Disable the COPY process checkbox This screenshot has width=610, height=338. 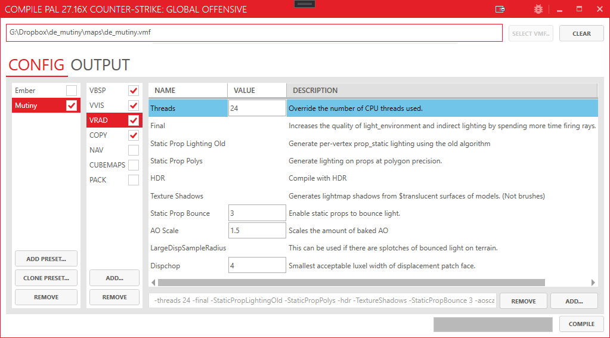point(134,135)
